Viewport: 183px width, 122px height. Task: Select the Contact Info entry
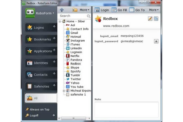click(77, 29)
